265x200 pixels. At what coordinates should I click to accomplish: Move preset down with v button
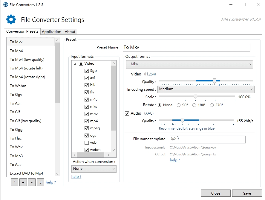(x=41, y=182)
